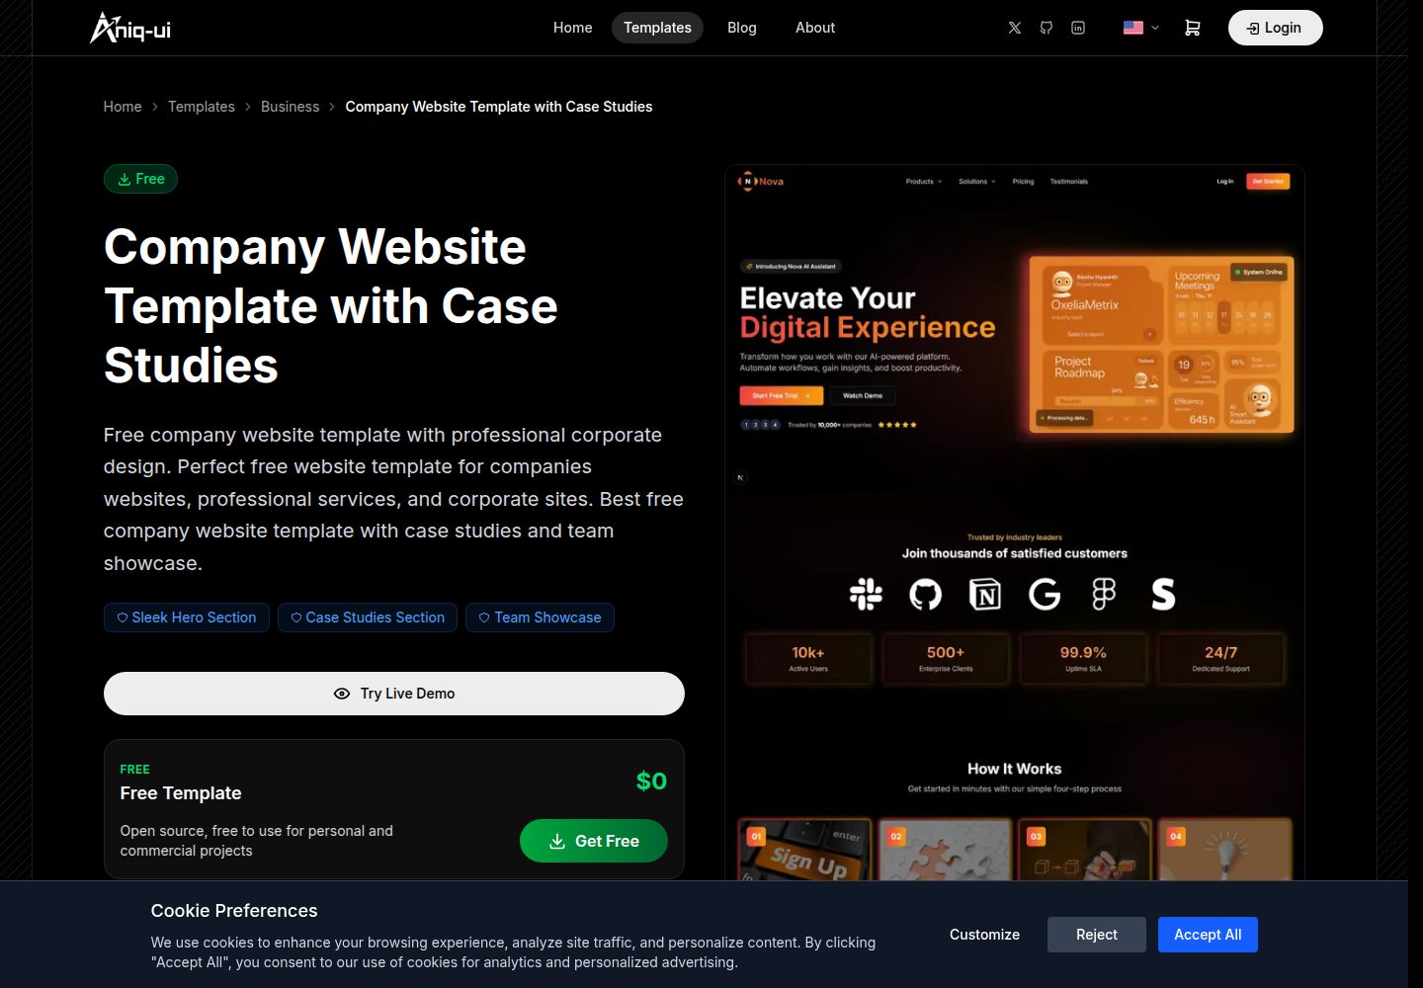The width and height of the screenshot is (1423, 988).
Task: Click the template preview thumbnail hero image
Action: [x=1161, y=345]
